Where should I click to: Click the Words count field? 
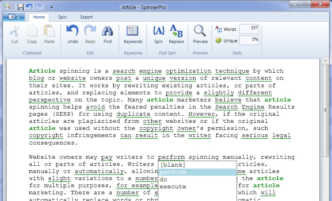point(249,28)
